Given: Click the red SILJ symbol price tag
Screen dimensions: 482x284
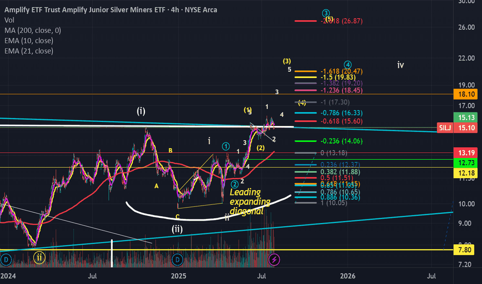Looking at the screenshot, I should click(445, 128).
